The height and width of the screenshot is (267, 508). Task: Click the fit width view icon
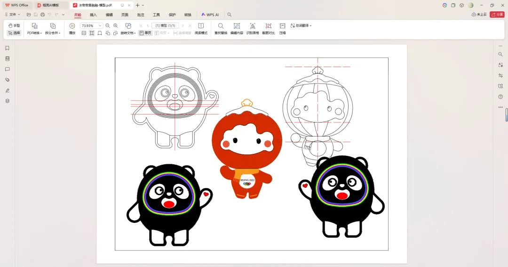point(100,33)
